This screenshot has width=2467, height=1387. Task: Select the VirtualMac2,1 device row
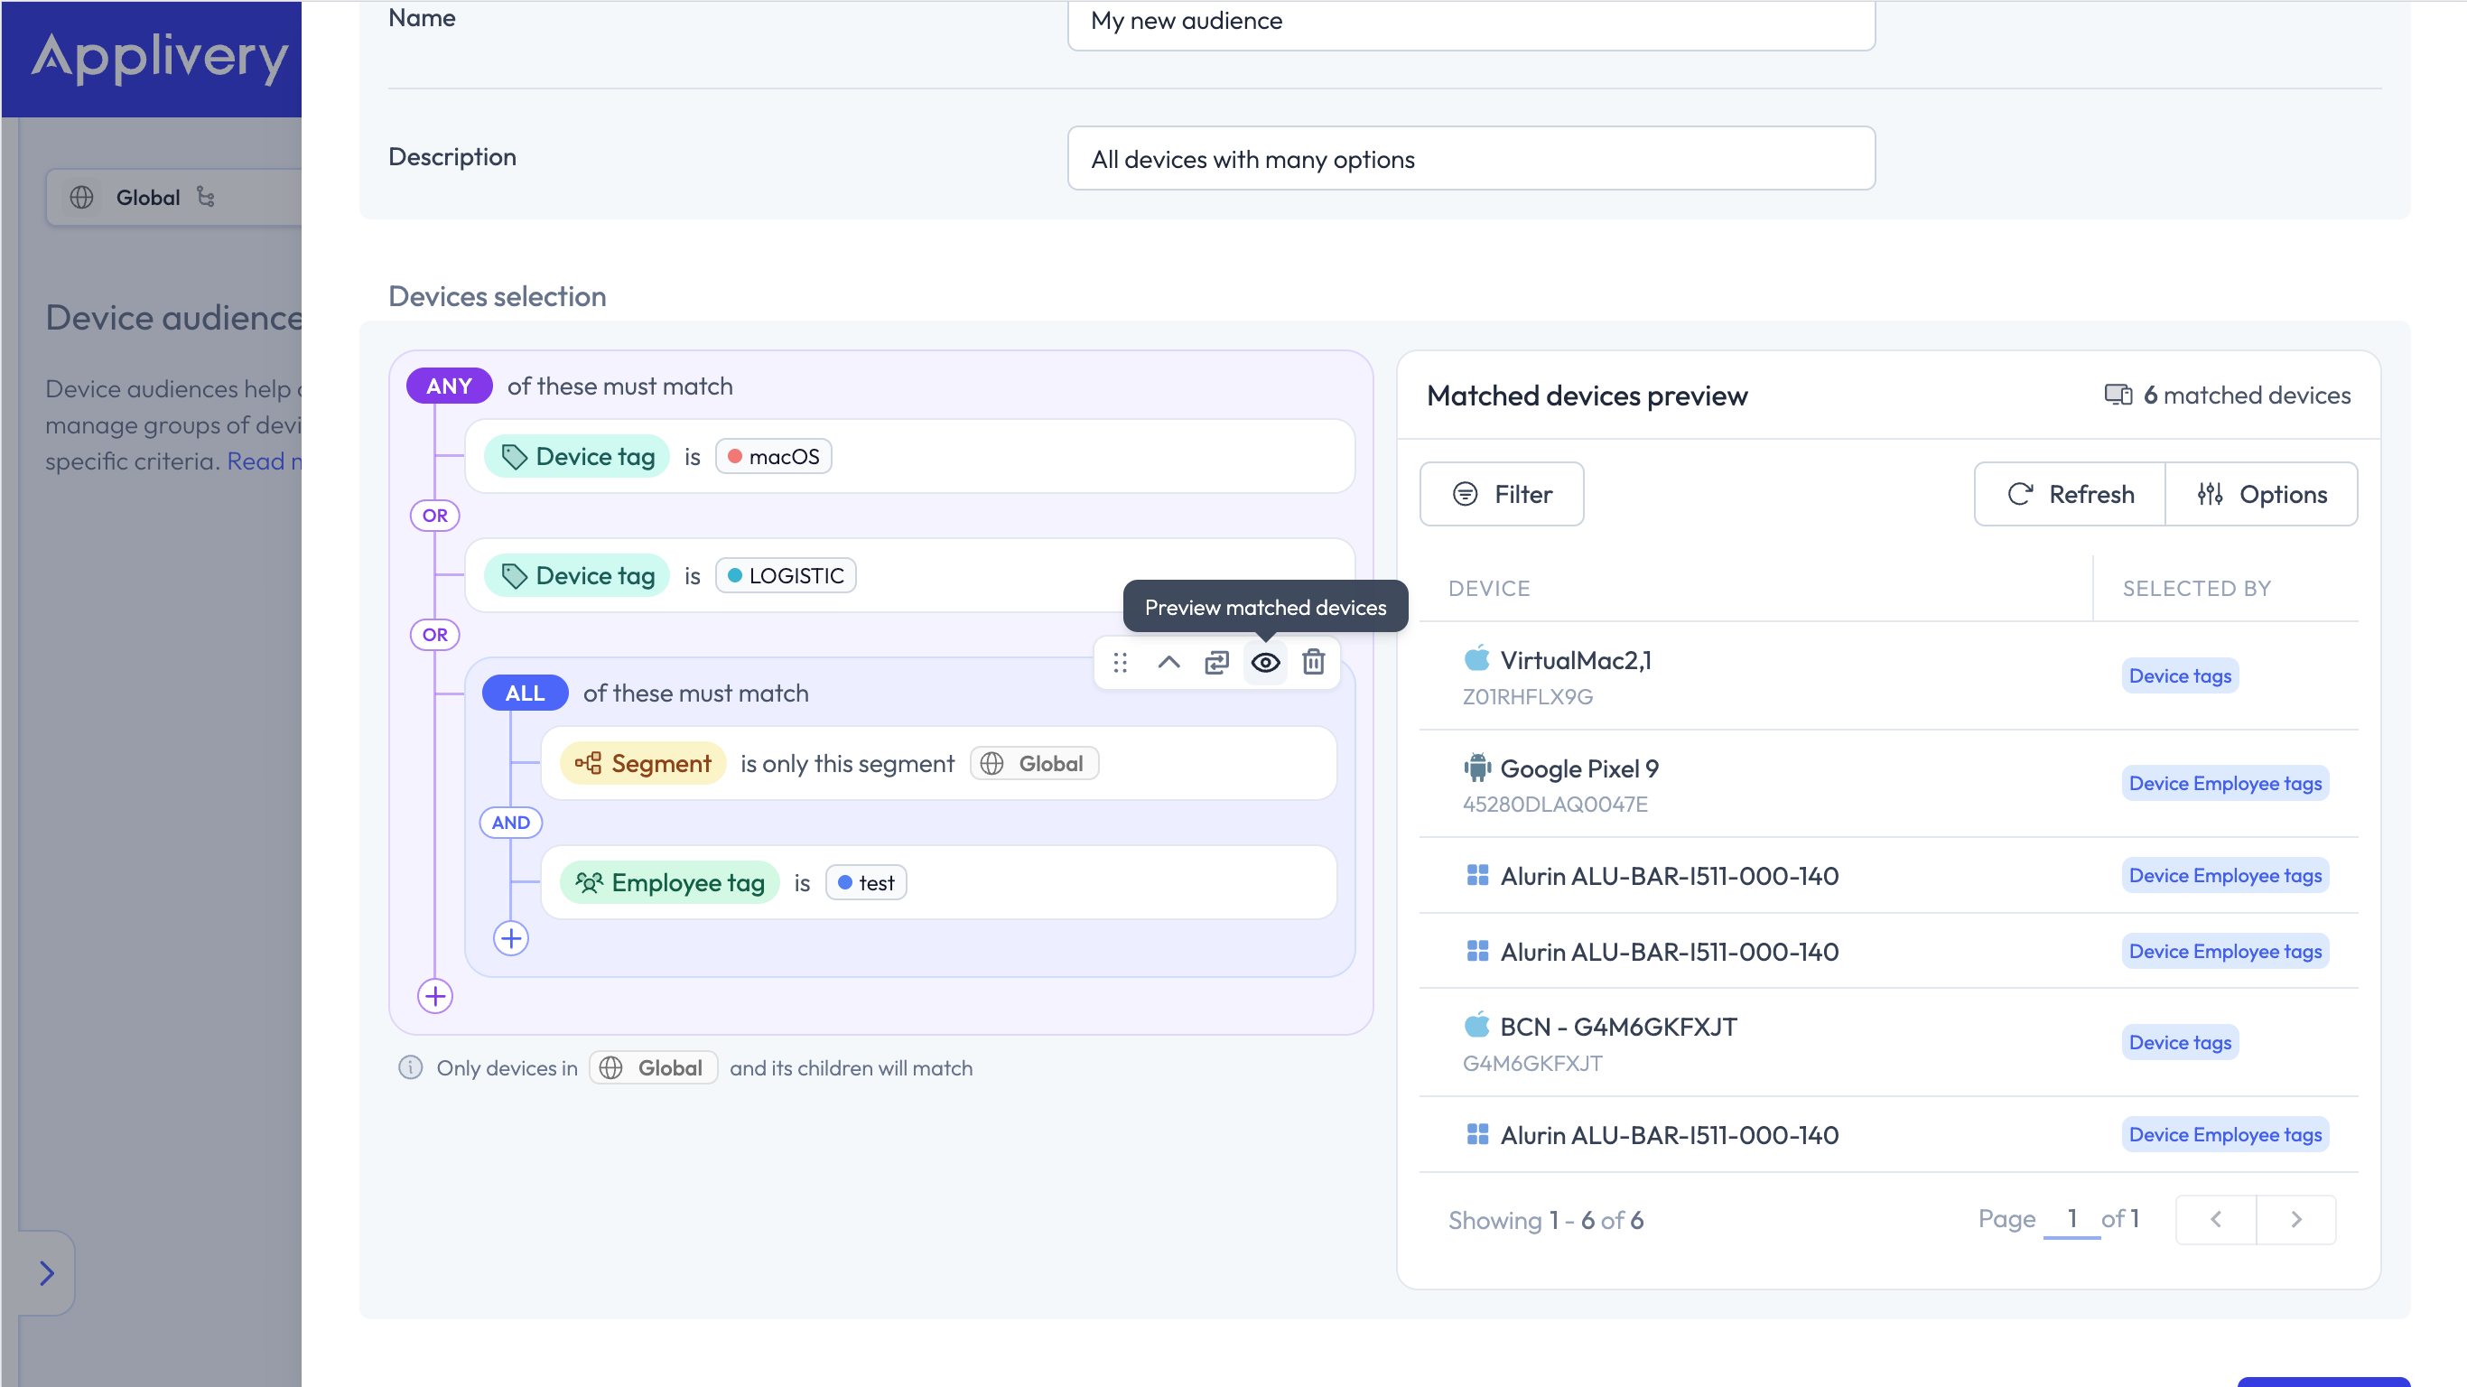click(x=1888, y=676)
